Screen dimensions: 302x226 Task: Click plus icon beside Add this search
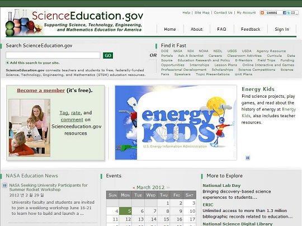pos(7,62)
